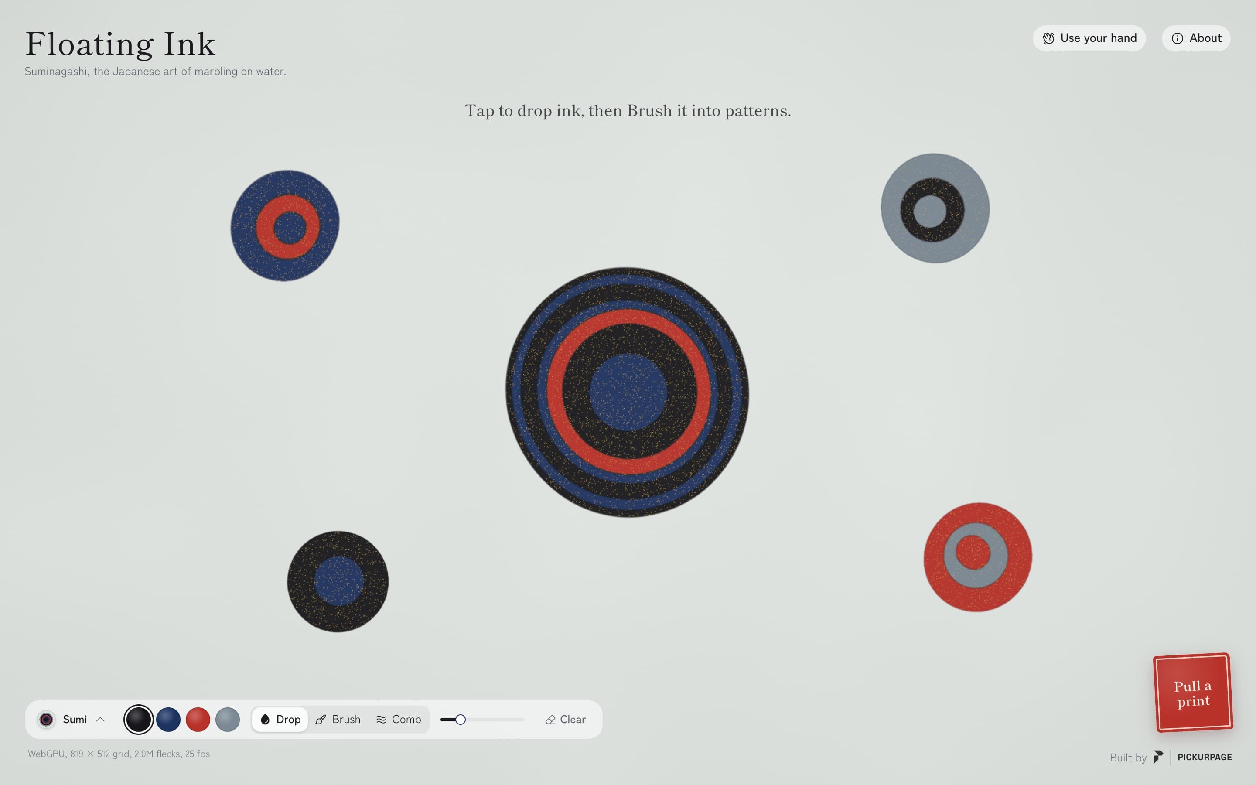Click the Sumi palette preview icon
The image size is (1256, 785).
(46, 719)
